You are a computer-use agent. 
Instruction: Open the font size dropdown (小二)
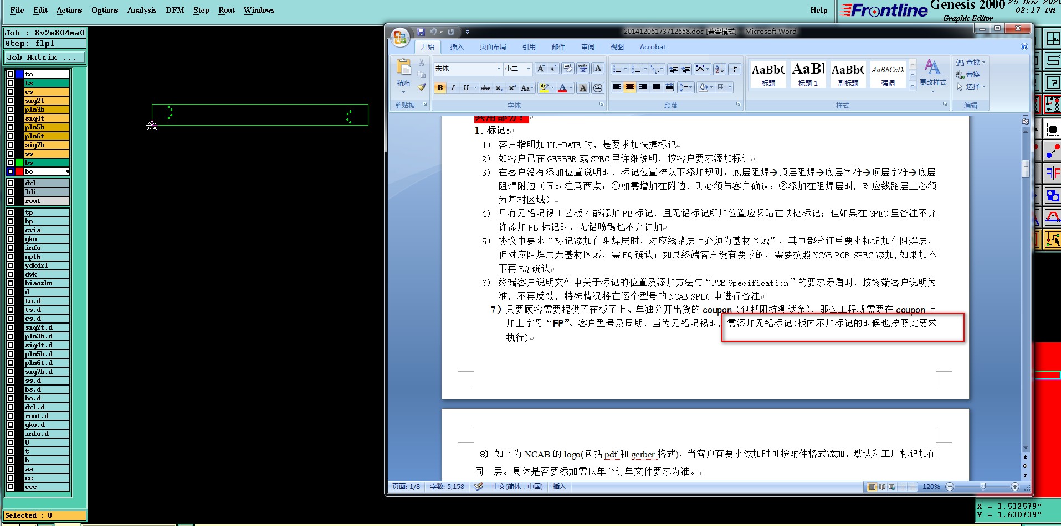(529, 69)
